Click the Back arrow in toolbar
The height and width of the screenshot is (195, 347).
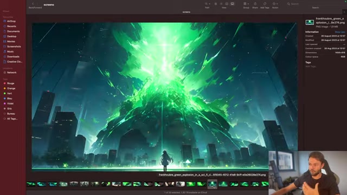(x=33, y=4)
